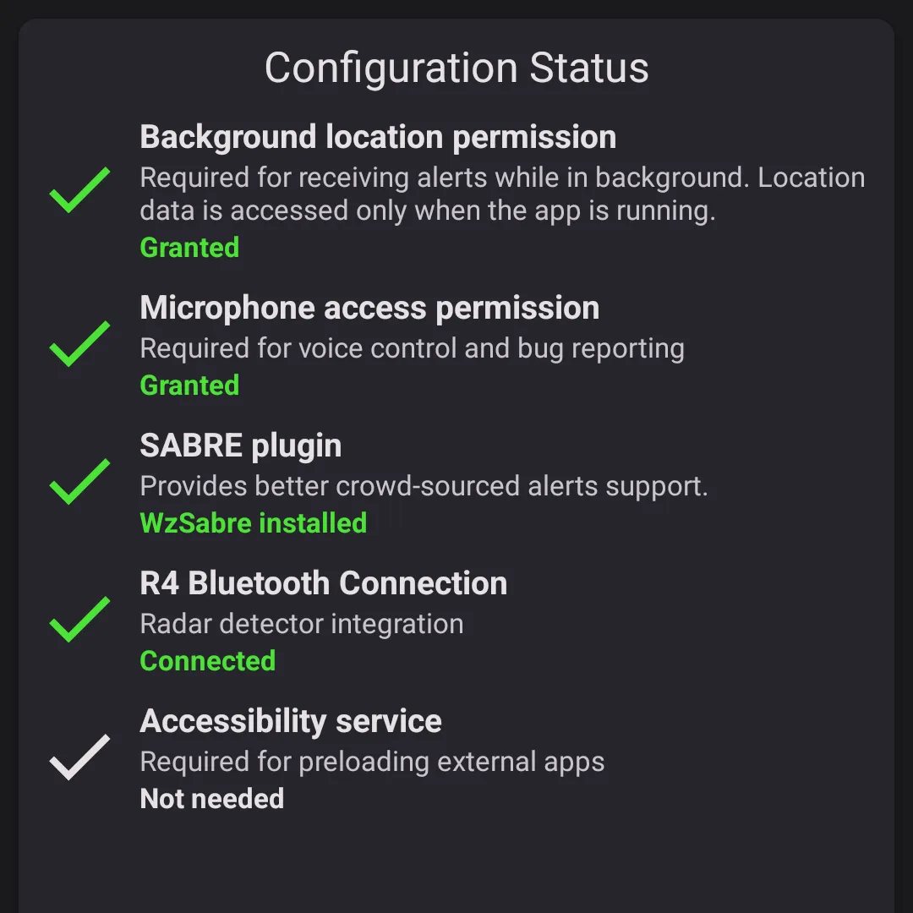Select the Accessibility service entry
913x913 pixels.
290,721
